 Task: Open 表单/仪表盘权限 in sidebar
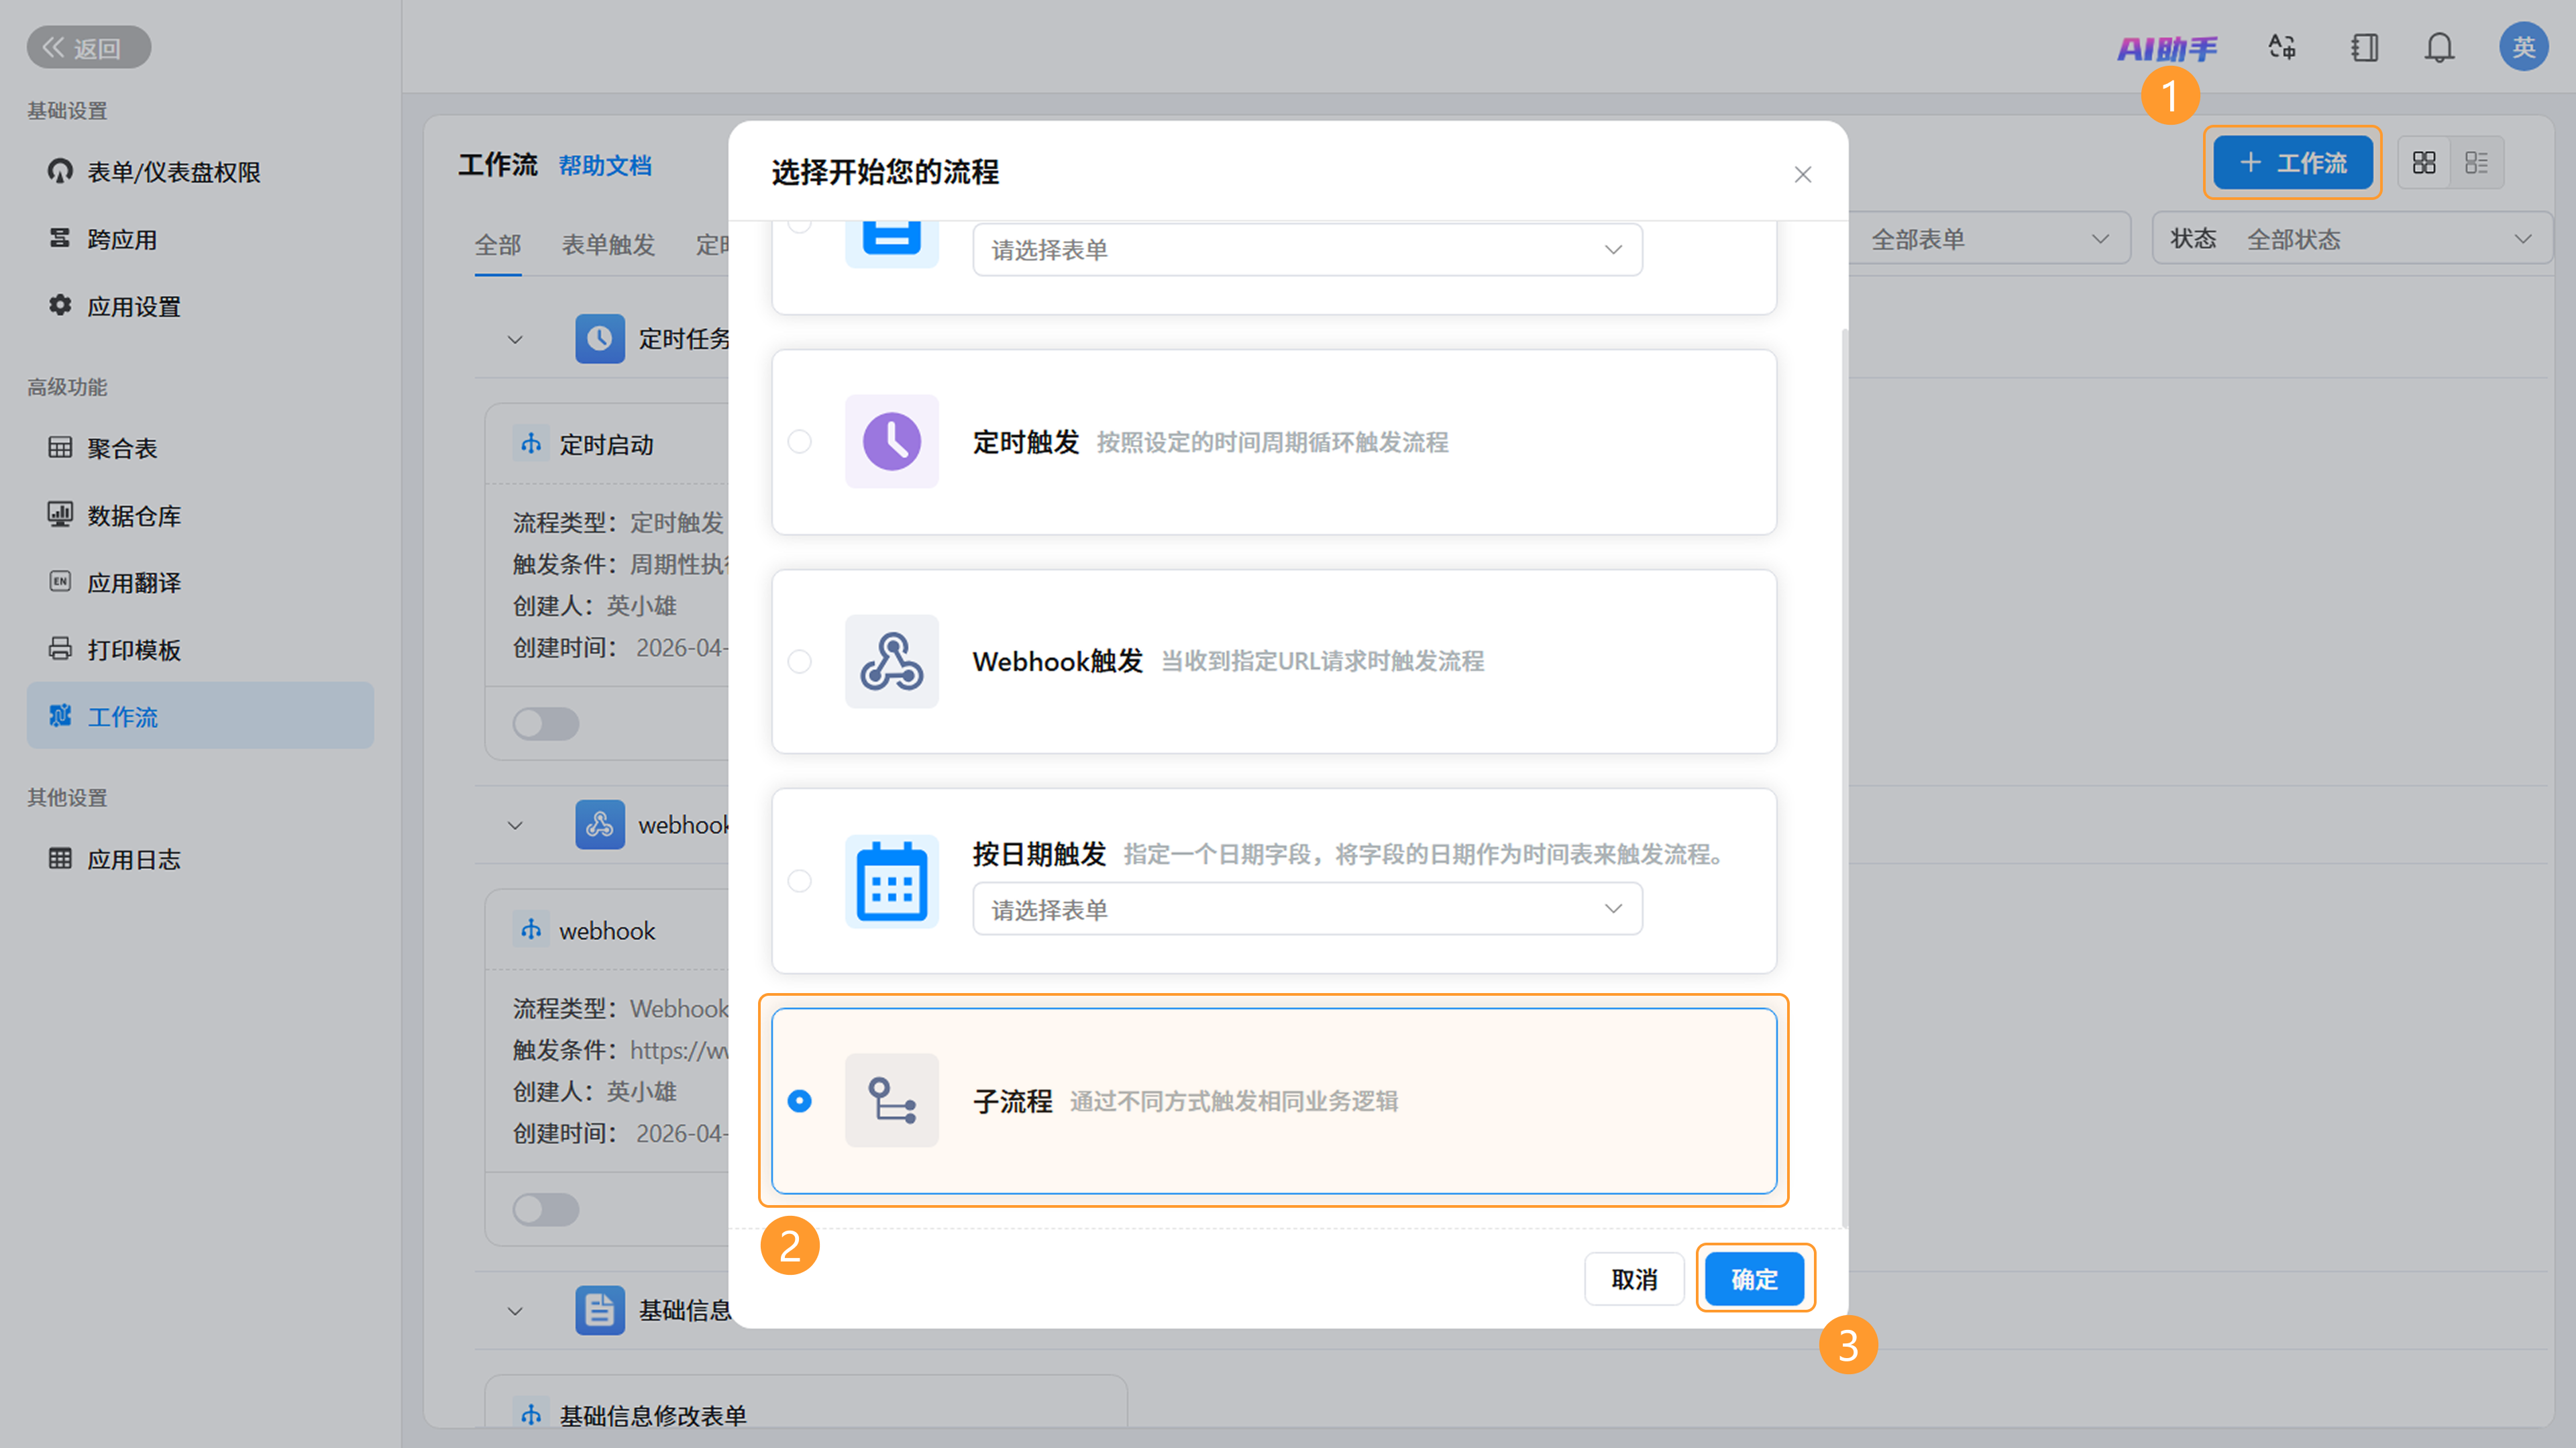point(200,172)
